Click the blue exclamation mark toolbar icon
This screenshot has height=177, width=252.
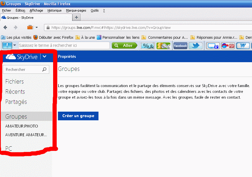7,45
